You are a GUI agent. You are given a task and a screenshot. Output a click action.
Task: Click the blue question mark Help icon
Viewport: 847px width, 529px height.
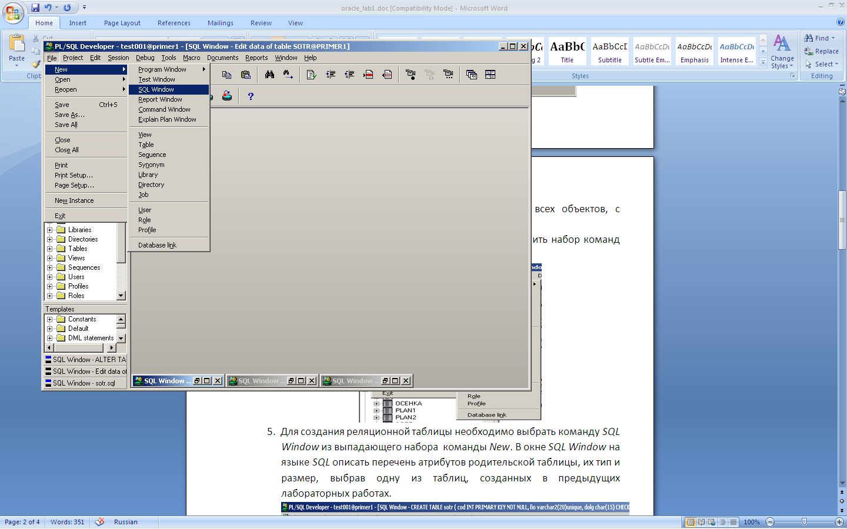click(251, 96)
